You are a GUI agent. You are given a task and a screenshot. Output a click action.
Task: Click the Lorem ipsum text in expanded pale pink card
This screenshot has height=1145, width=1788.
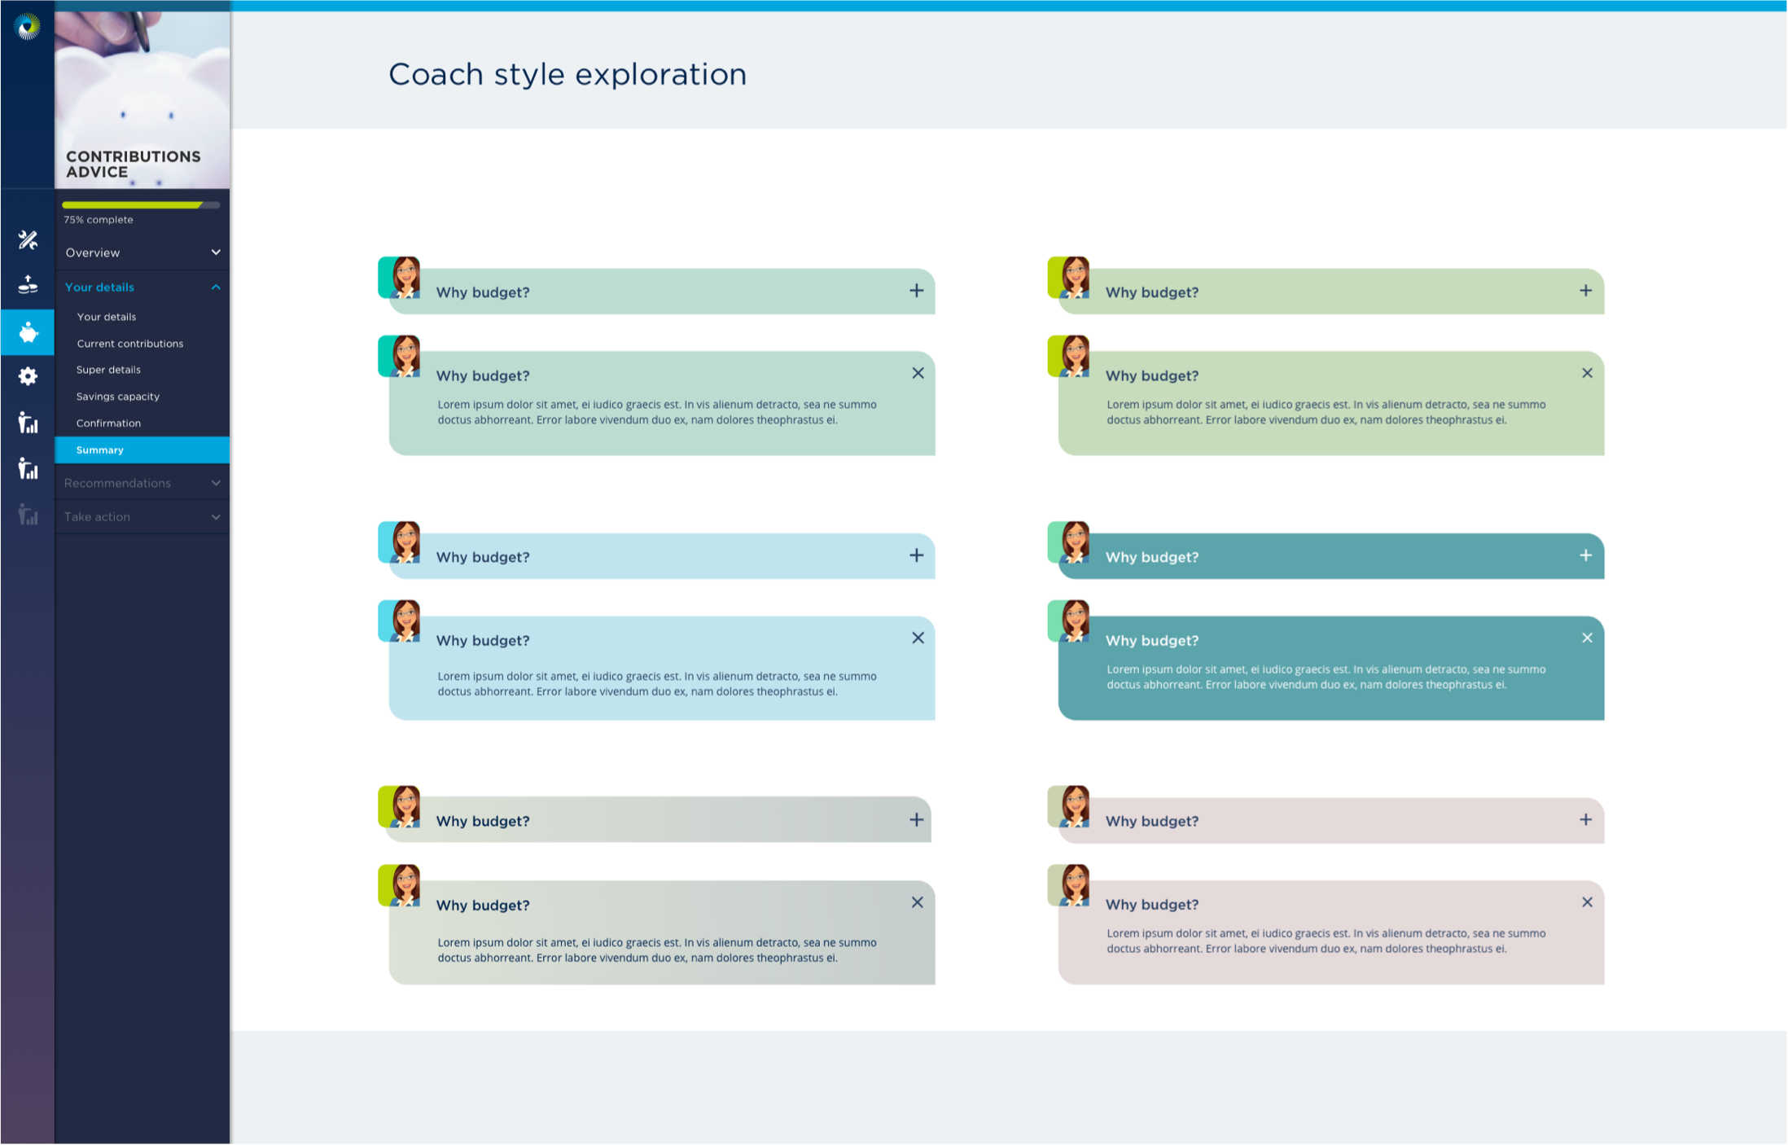coord(1326,941)
